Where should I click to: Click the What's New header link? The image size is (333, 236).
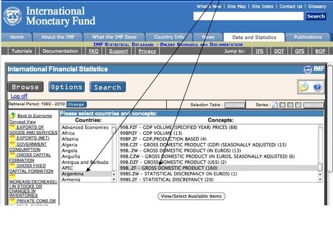pos(209,6)
